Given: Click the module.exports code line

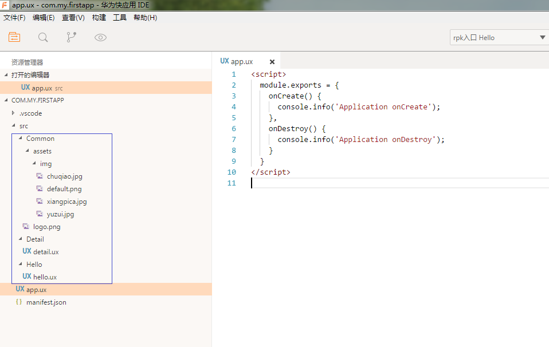Looking at the screenshot, I should [x=299, y=85].
